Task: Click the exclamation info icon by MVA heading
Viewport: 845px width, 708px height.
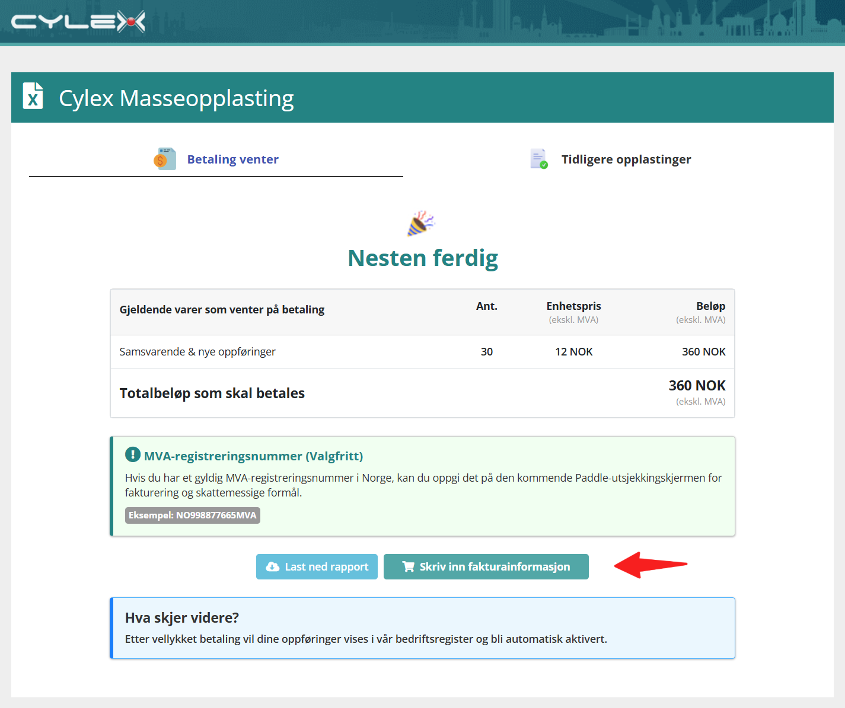Action: (x=132, y=455)
